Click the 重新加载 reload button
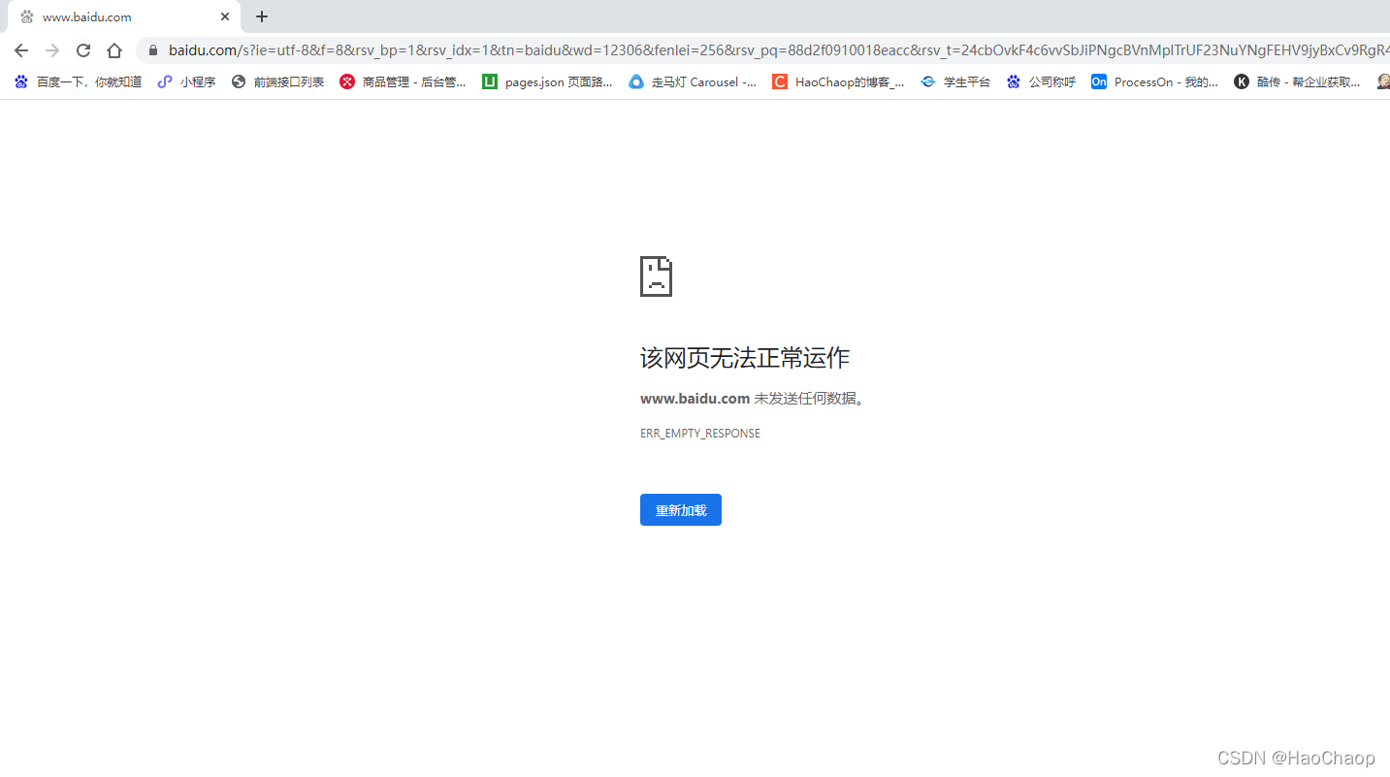The width and height of the screenshot is (1390, 777). (681, 510)
